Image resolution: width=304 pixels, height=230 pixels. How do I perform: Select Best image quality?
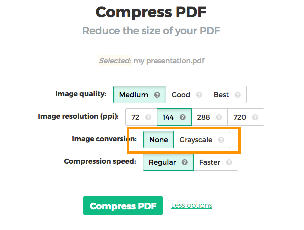(221, 95)
